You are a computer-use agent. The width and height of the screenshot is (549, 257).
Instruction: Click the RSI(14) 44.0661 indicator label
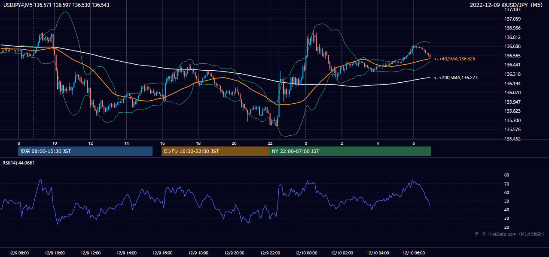pyautogui.click(x=19, y=163)
